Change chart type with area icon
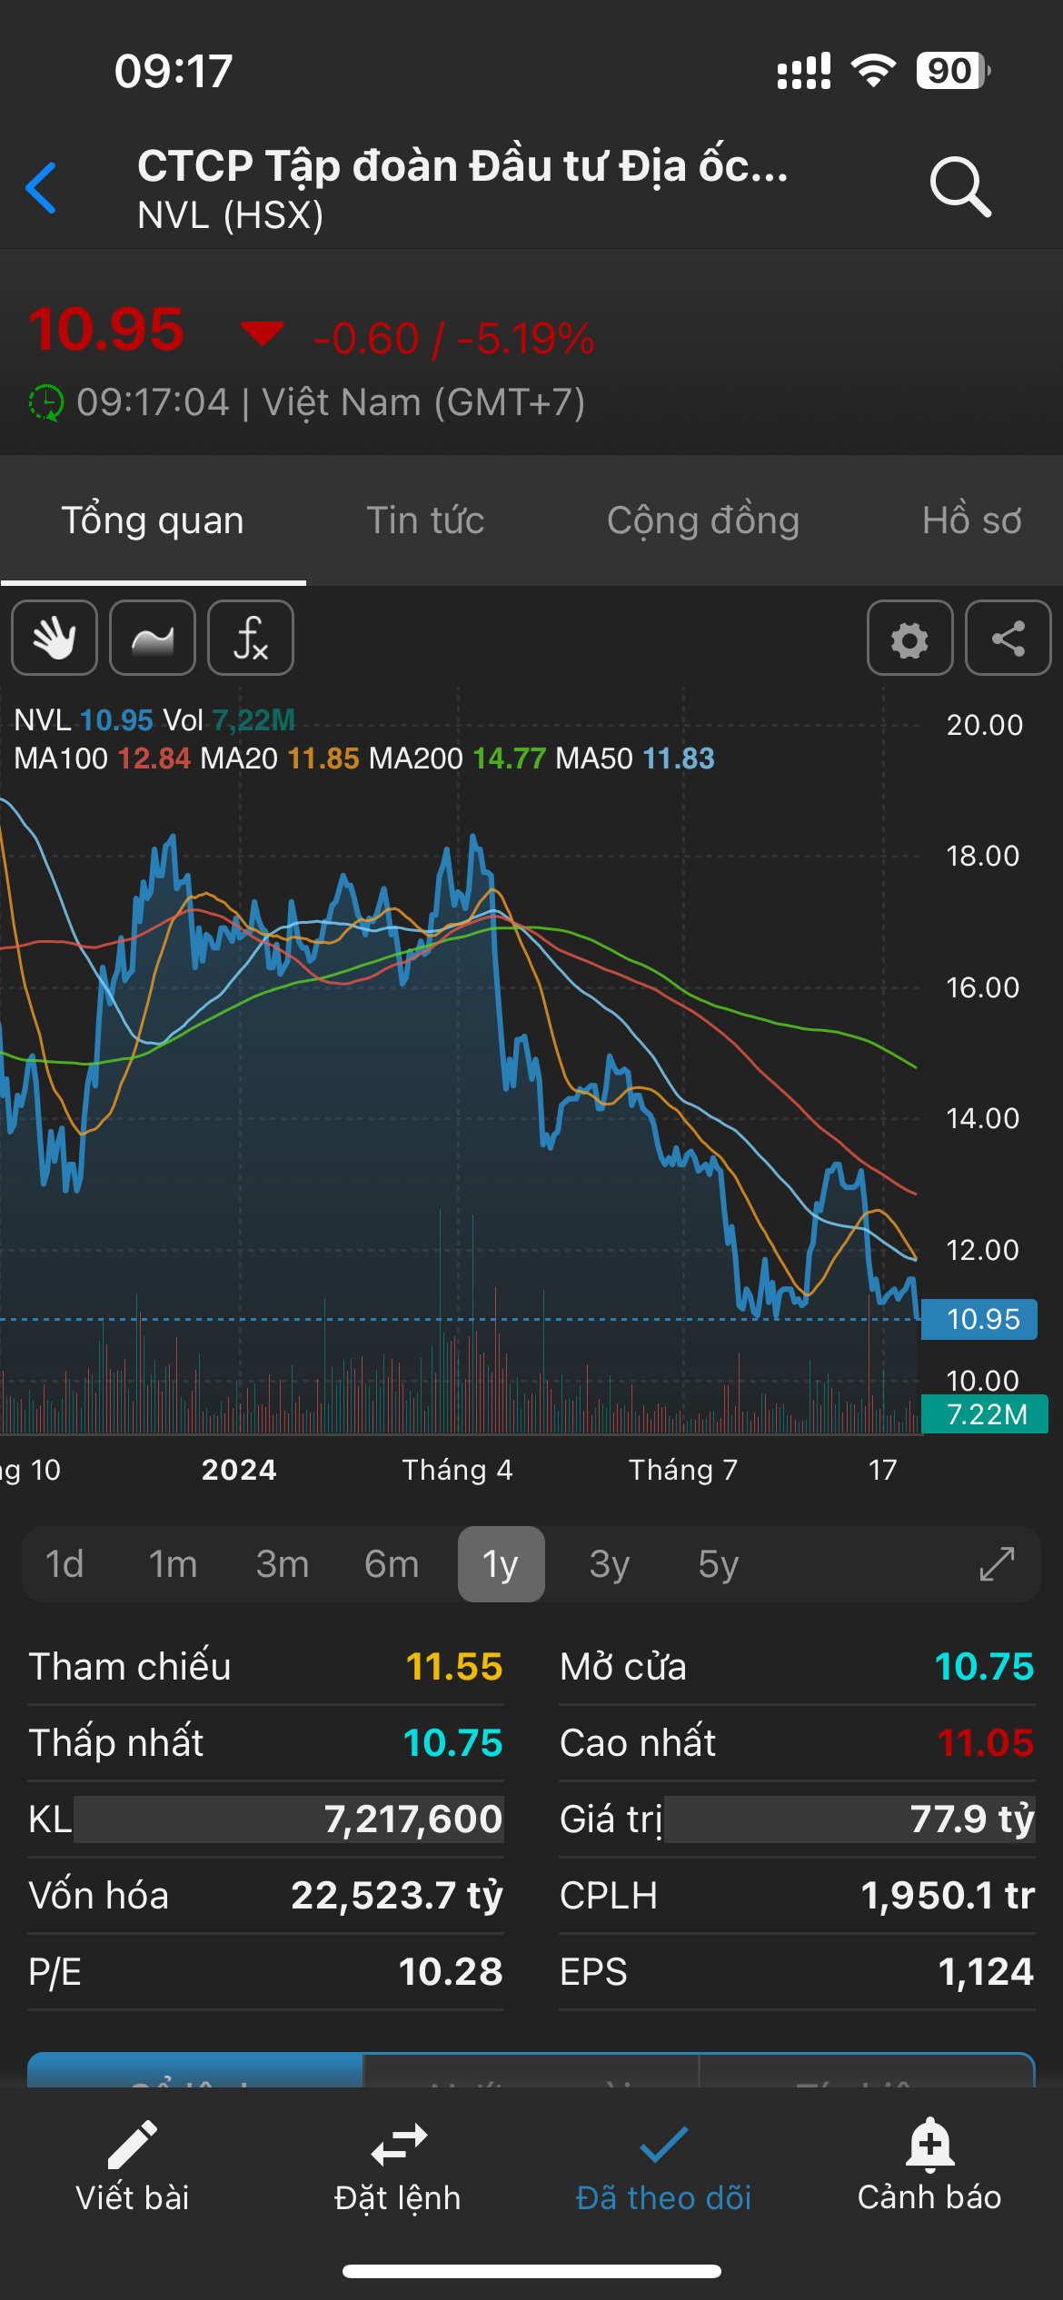This screenshot has width=1063, height=2300. 153,638
